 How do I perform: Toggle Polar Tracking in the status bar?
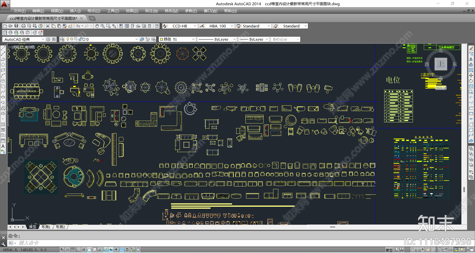[x=84, y=250]
